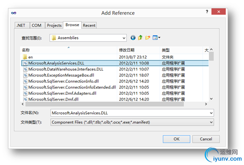
Task: Select Microsoft.SqlServer.ConnectionInfo.dll file name
Action: click(x=63, y=81)
